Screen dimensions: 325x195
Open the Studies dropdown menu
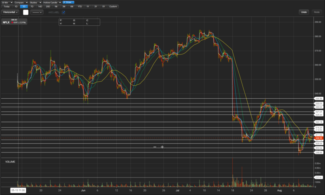[35, 2]
